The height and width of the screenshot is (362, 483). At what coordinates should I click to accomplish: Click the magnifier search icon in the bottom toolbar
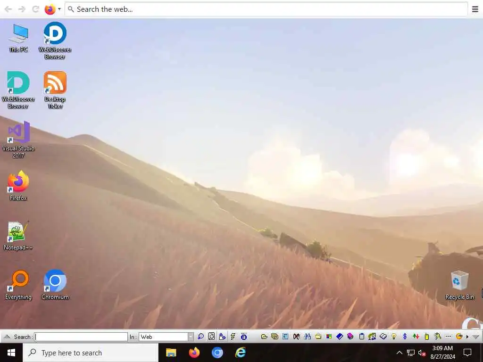[x=200, y=337]
